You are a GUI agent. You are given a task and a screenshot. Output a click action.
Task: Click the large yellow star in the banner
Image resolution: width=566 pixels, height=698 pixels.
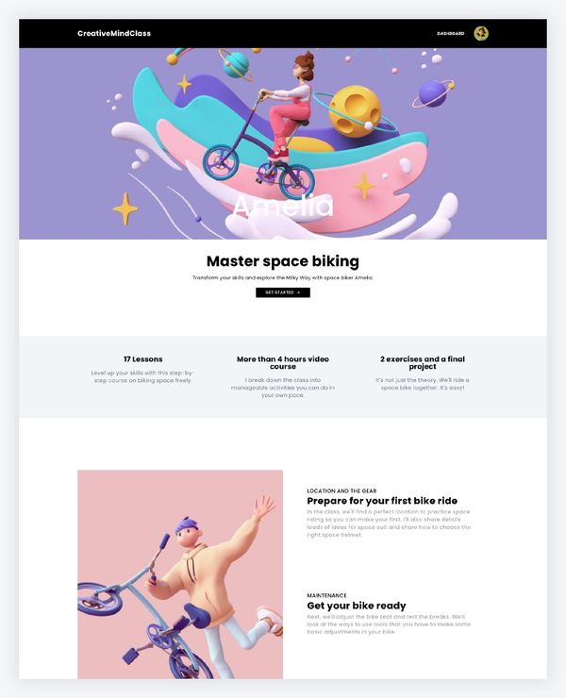tap(125, 208)
